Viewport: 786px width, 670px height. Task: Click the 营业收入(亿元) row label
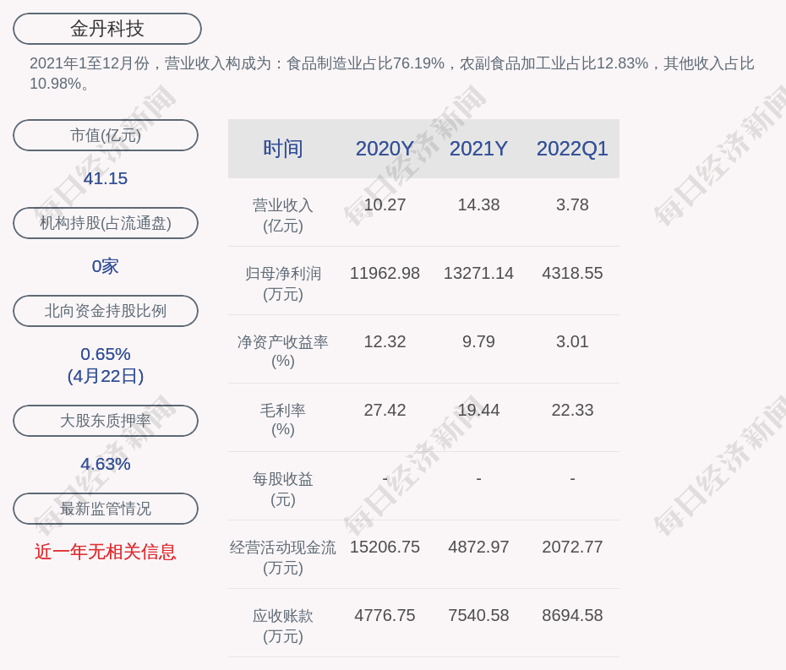pyautogui.click(x=283, y=215)
